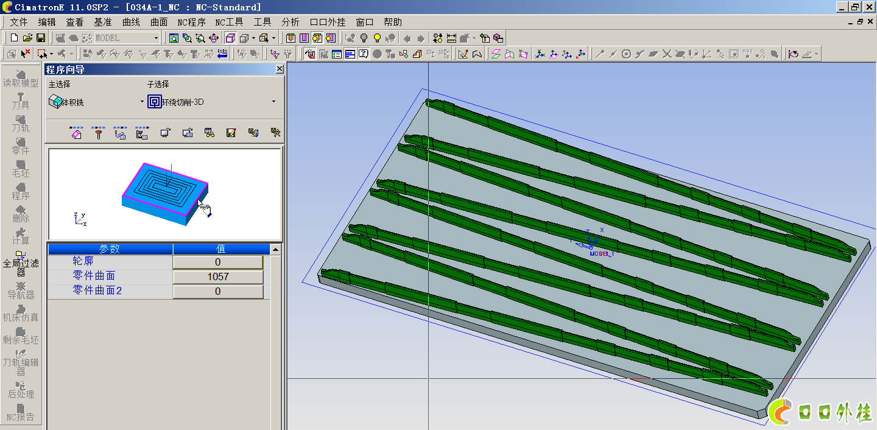Viewport: 877px width, 430px height.
Task: Open the 全局过滤器 sidebar tool
Action: [x=20, y=263]
